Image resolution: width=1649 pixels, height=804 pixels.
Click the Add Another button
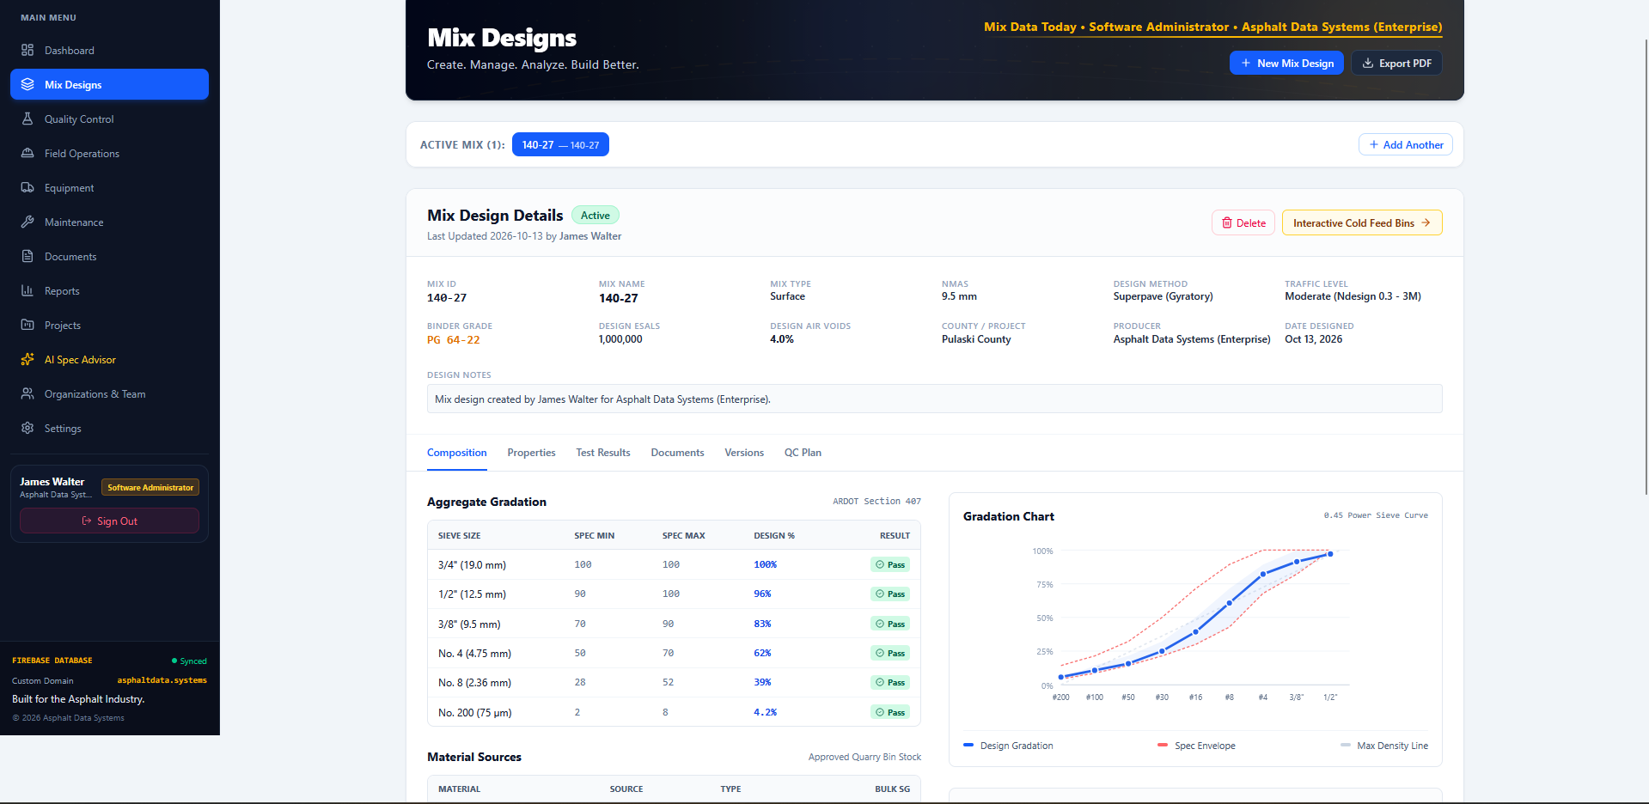click(x=1406, y=144)
